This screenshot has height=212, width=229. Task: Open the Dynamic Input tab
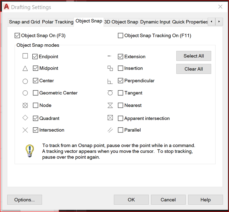[x=155, y=22]
